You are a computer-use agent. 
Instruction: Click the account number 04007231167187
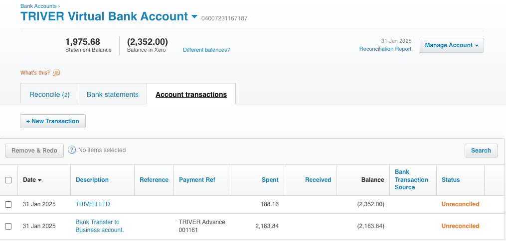point(224,18)
